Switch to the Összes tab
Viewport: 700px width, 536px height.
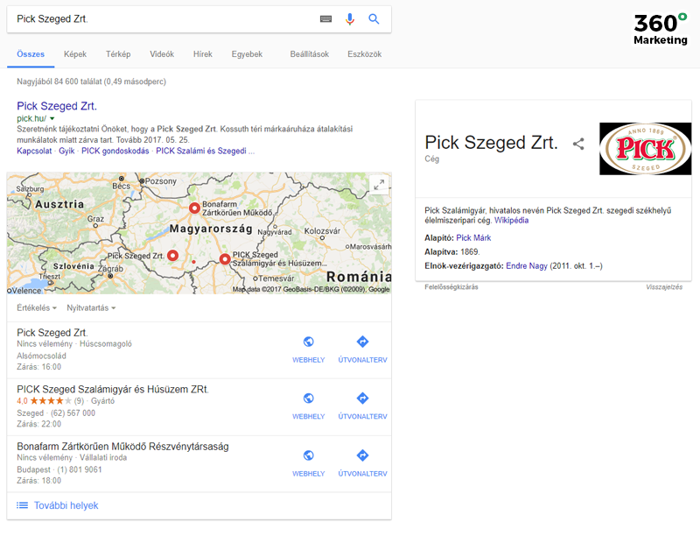[31, 54]
